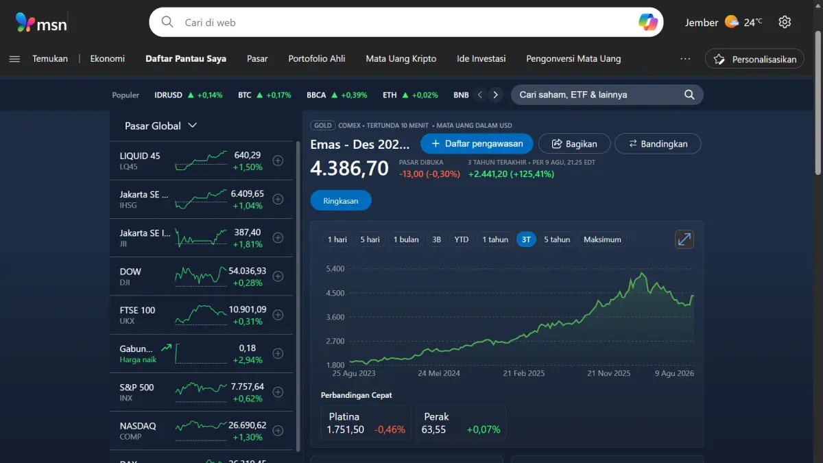Viewport: 823px width, 463px height.
Task: Click the GOLD tag label
Action: 323,126
